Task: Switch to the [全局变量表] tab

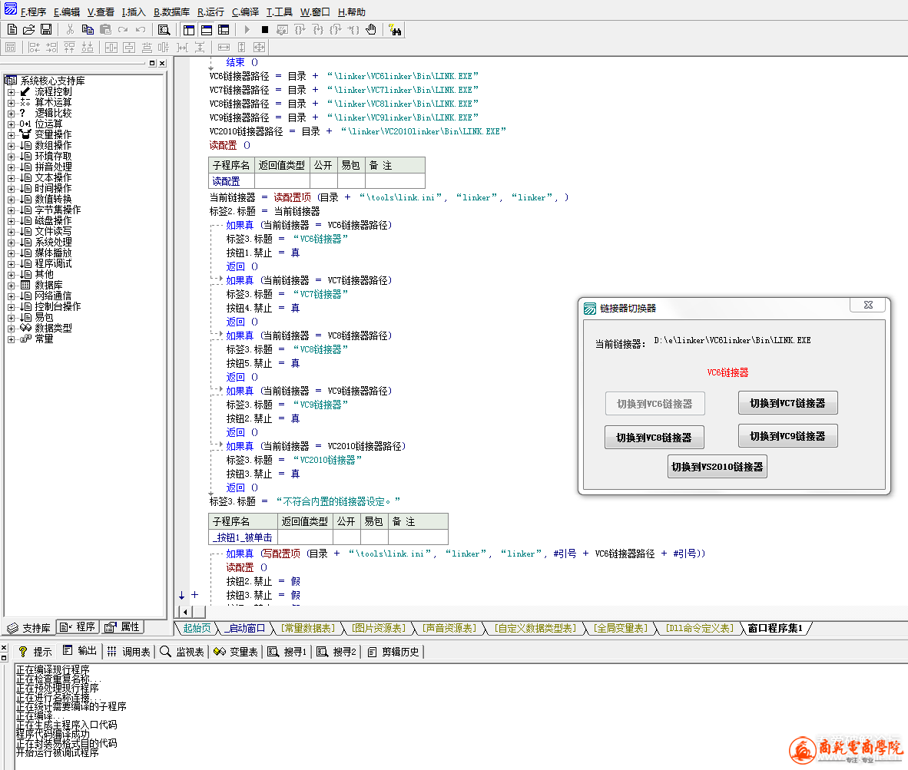Action: pos(620,628)
